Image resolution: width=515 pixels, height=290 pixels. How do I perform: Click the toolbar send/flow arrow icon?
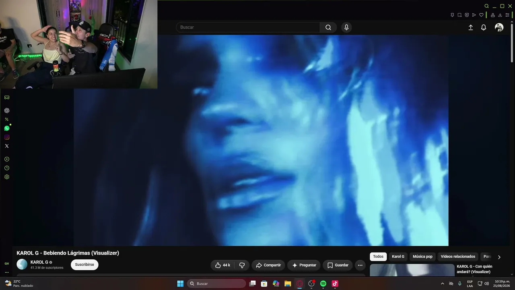point(474,15)
